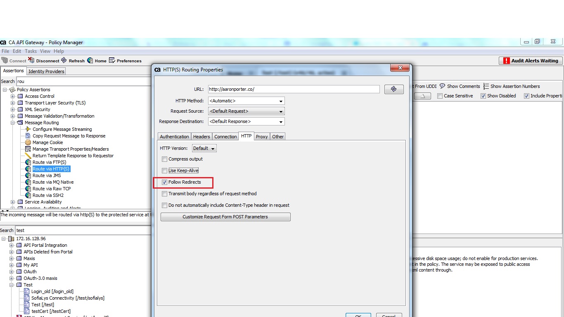564x317 pixels.
Task: Click Customize Request Form POST Parameters
Action: point(225,217)
